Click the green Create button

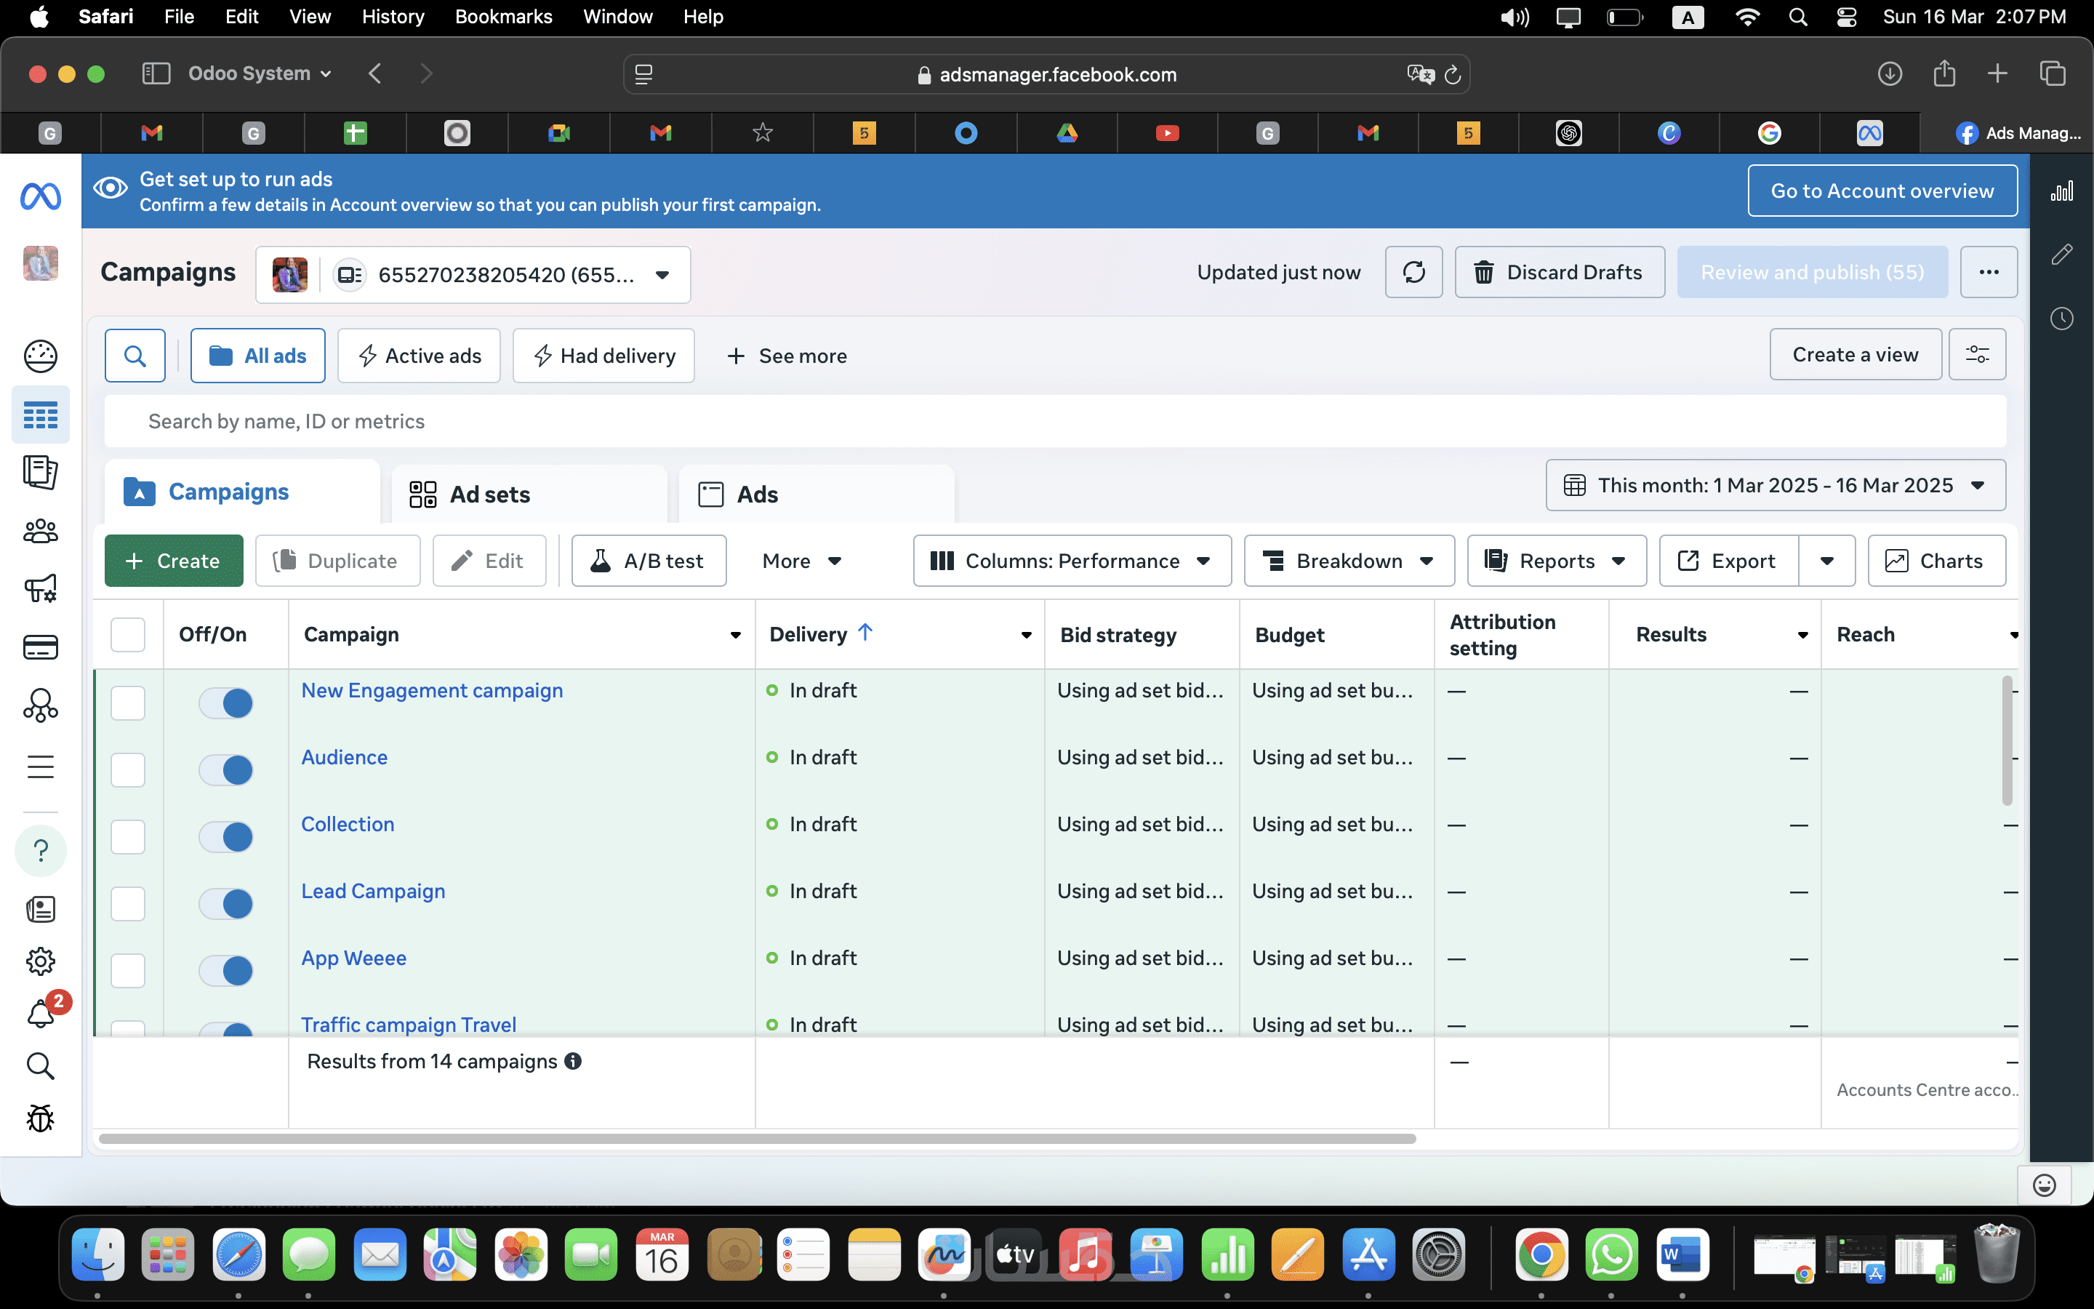click(174, 561)
